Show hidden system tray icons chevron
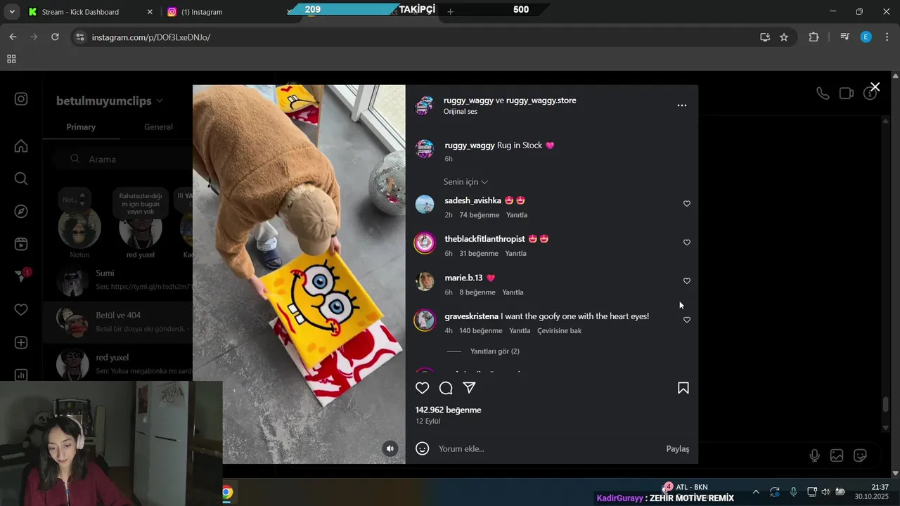This screenshot has height=506, width=900. pyautogui.click(x=756, y=492)
